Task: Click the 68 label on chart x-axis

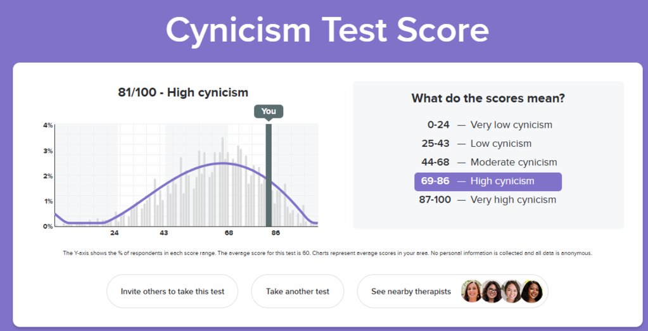Action: point(229,233)
